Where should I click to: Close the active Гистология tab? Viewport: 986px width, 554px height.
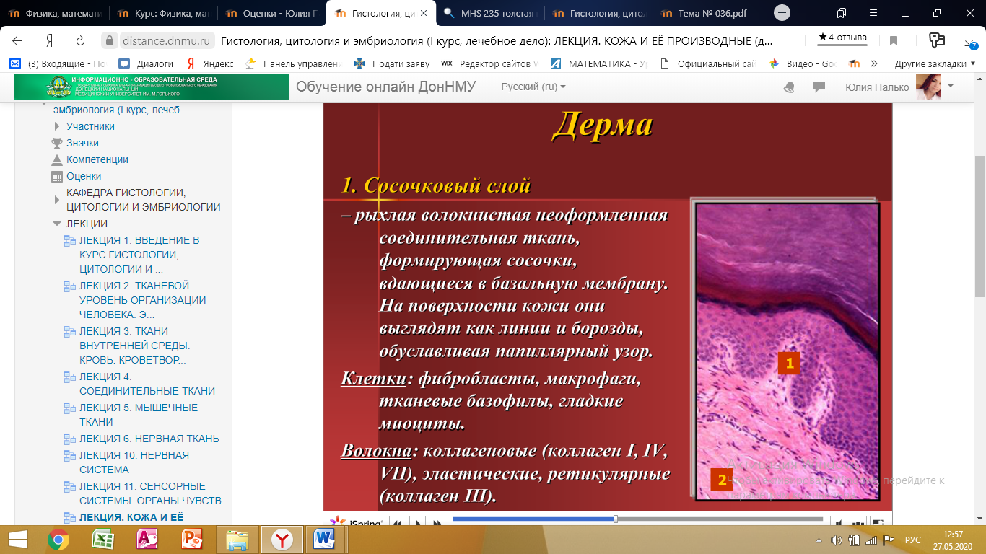tap(425, 13)
